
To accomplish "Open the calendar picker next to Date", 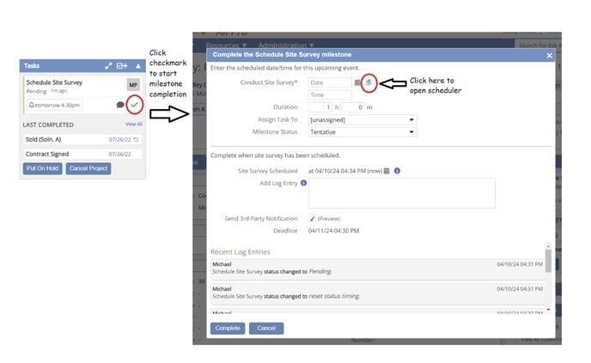I will (x=357, y=82).
